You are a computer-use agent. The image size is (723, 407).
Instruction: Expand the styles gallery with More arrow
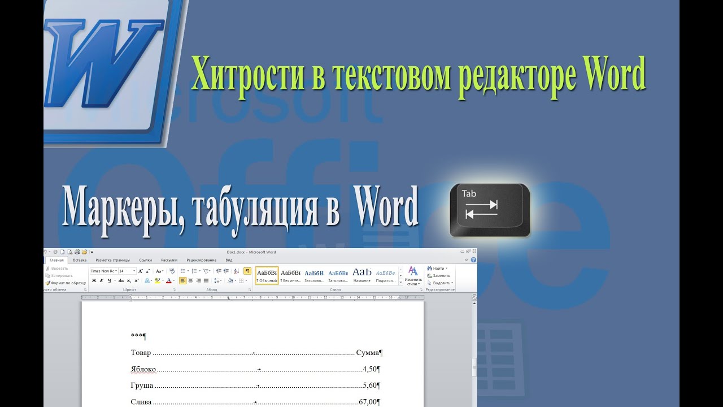click(x=400, y=283)
